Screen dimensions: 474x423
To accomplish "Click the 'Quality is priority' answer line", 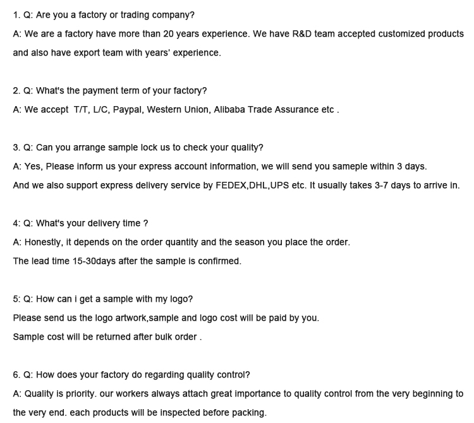I will [x=238, y=394].
